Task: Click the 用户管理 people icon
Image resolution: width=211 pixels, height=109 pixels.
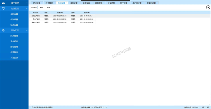Action: coord(3,3)
